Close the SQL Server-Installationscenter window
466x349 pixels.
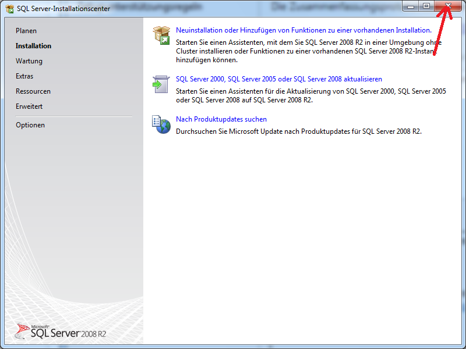[448, 6]
